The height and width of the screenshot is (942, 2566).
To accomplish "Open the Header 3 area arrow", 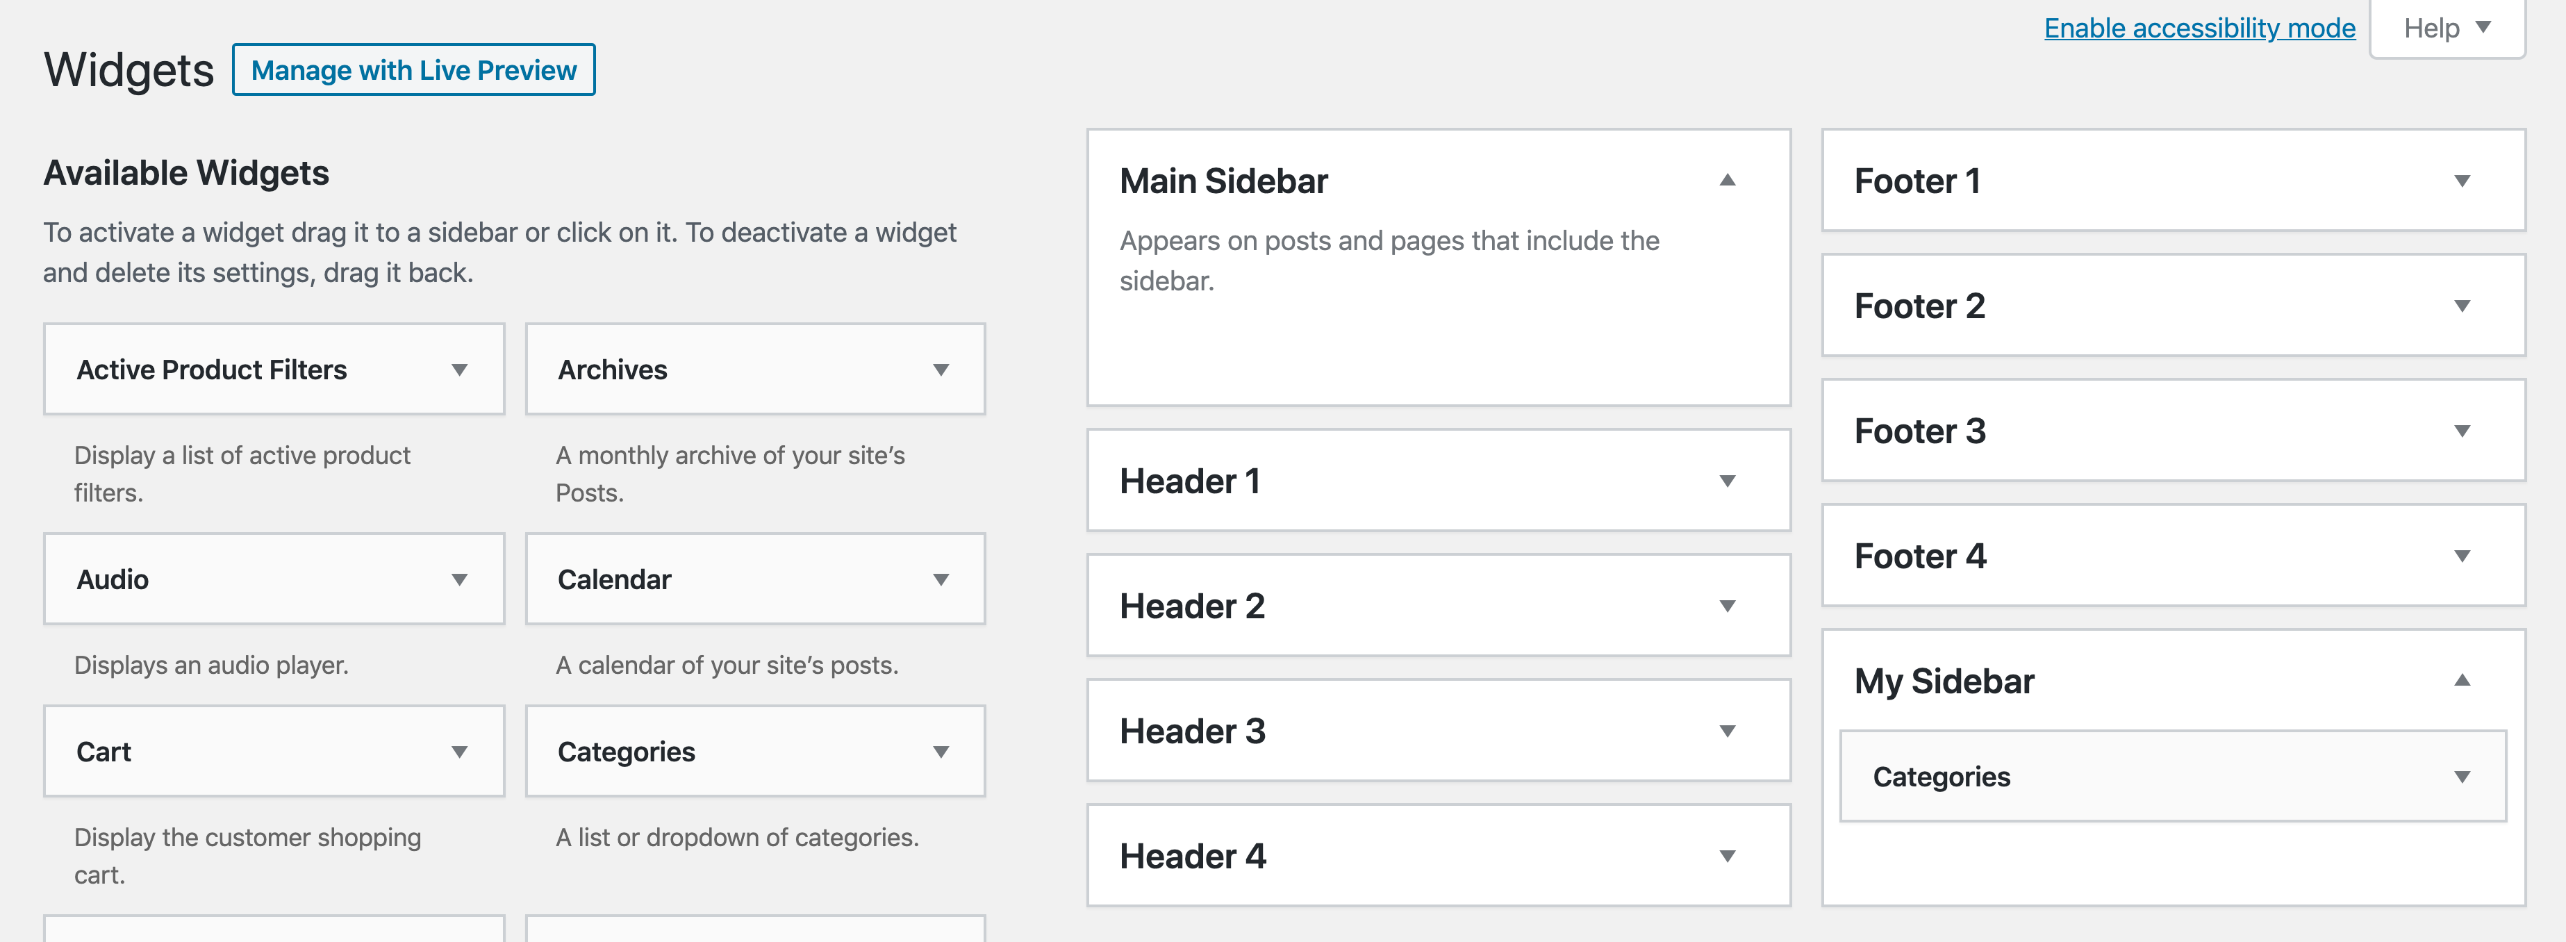I will [x=1728, y=731].
